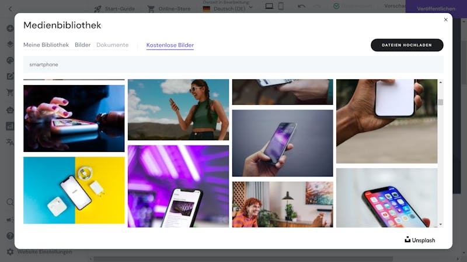
Task: Focus the smartphone search field
Action: (233, 65)
